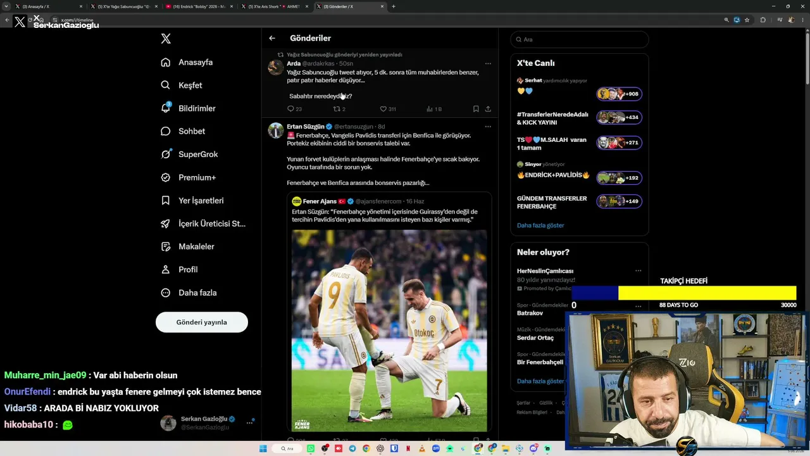
Task: Reply to Arda's post via comment icon
Action: [291, 109]
